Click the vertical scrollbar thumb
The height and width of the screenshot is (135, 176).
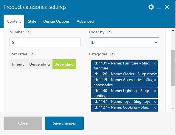point(173,68)
